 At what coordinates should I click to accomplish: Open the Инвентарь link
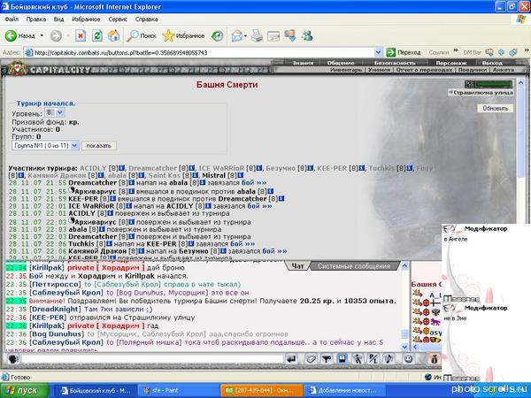346,70
